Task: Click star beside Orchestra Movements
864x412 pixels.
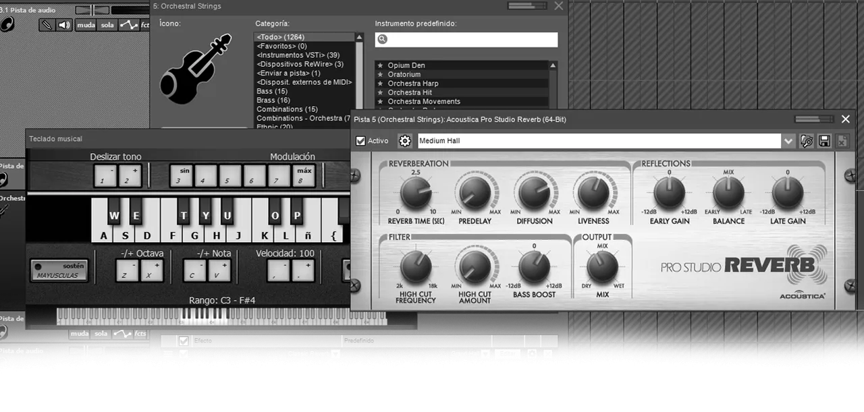Action: (x=381, y=102)
